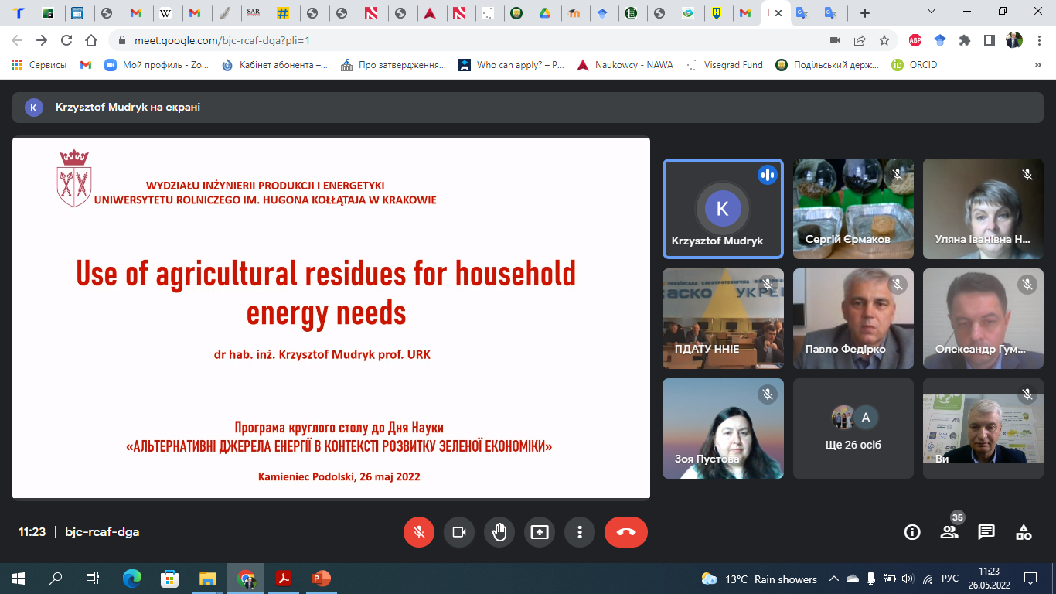
Task: Click the red leave call button
Action: coord(626,532)
